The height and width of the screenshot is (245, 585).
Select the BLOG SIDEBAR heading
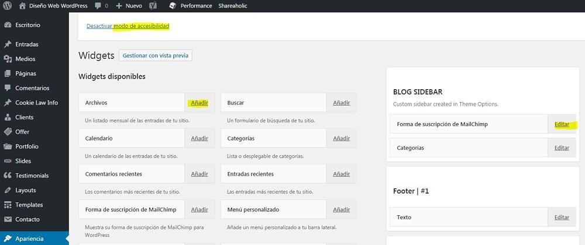[x=418, y=92]
